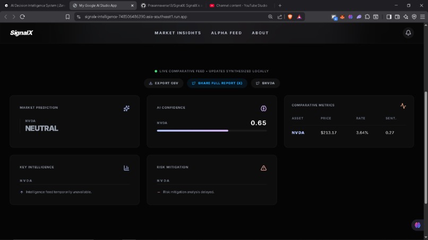Image resolution: width=428 pixels, height=240 pixels.
Task: Open the Brave Wallet icon
Action: click(397, 16)
